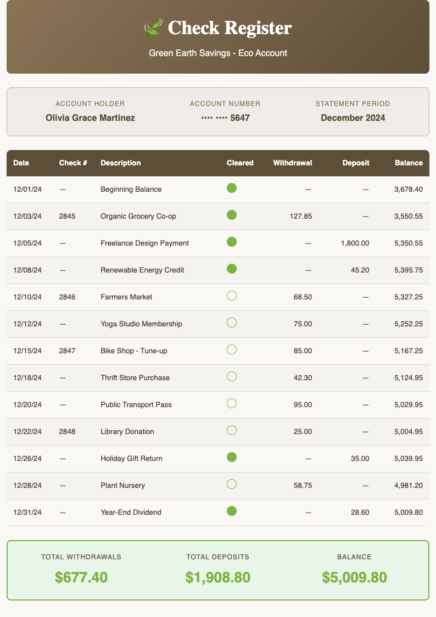Toggle cleared circle for Year-End Dividend
Image resolution: width=436 pixels, height=617 pixels.
(x=232, y=511)
